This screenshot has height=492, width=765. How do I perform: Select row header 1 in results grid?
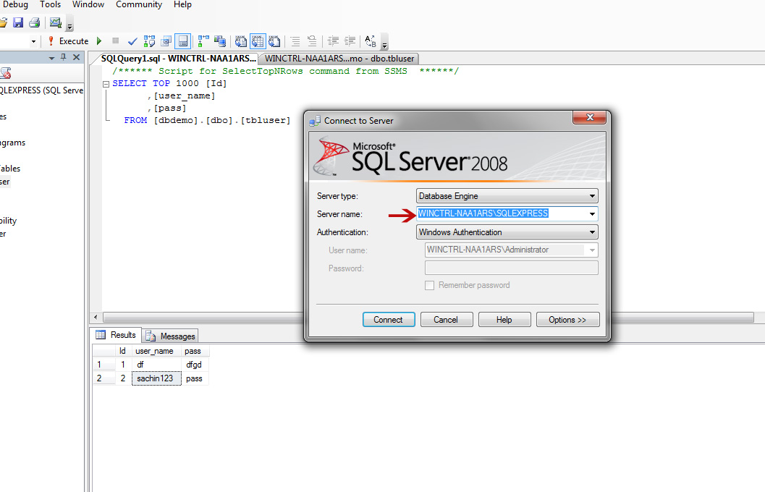pyautogui.click(x=103, y=365)
